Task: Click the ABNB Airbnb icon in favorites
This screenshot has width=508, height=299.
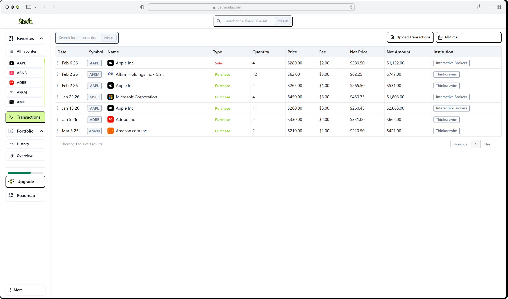Action: point(12,73)
